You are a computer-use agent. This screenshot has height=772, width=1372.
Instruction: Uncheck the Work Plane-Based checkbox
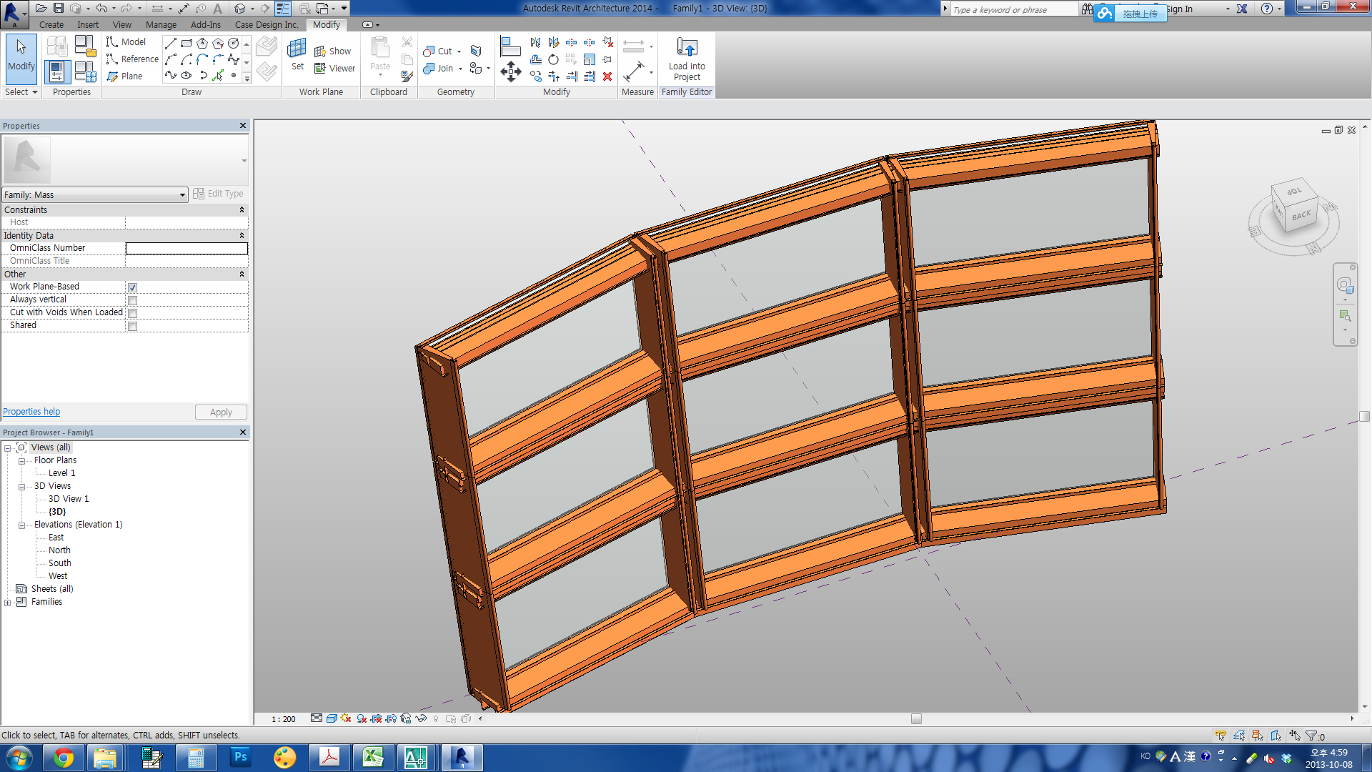tap(133, 287)
